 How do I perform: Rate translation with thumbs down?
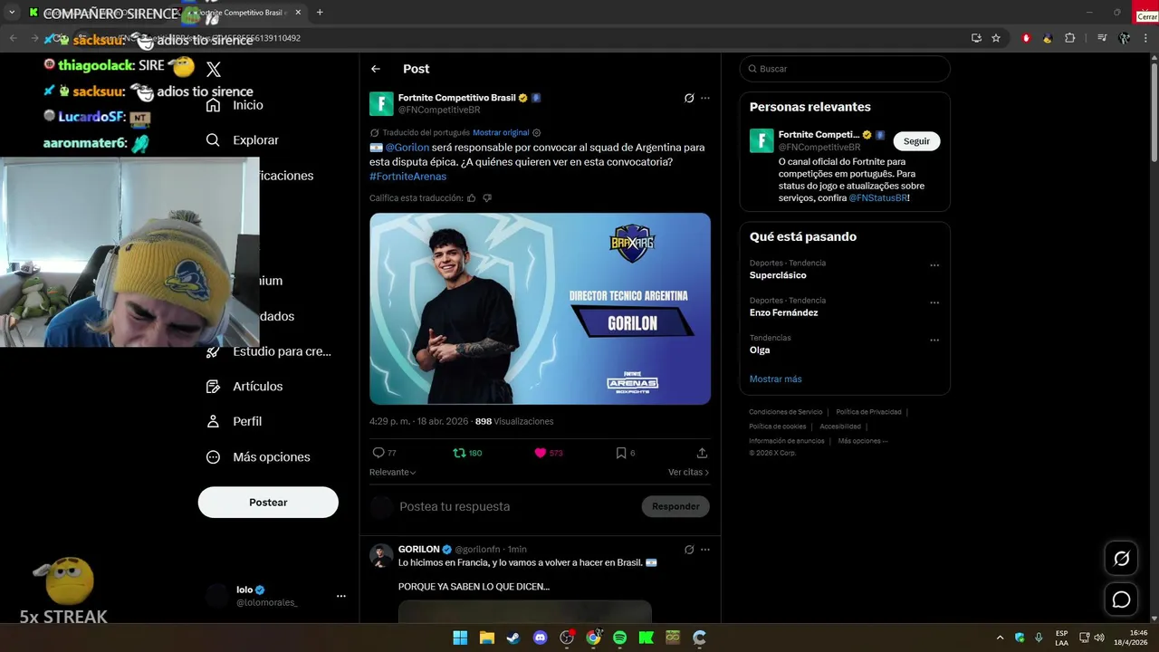(x=487, y=198)
